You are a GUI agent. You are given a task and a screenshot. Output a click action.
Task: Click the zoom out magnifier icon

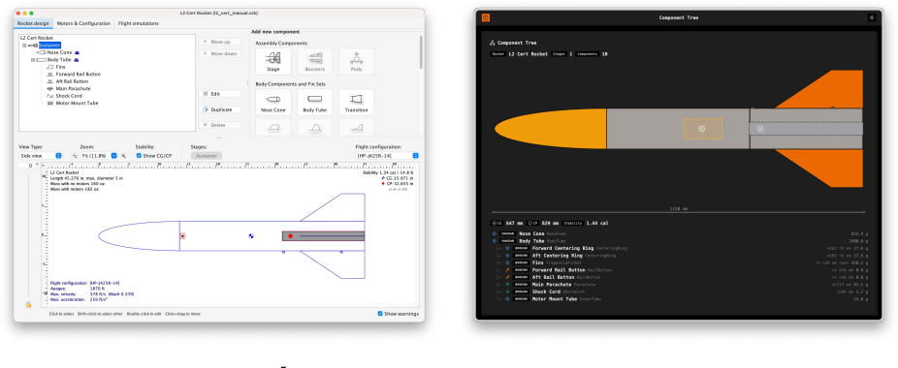pyautogui.click(x=74, y=156)
